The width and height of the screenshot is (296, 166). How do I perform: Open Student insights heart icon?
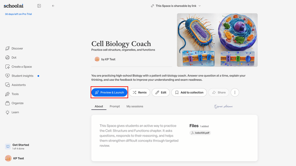coord(7,76)
